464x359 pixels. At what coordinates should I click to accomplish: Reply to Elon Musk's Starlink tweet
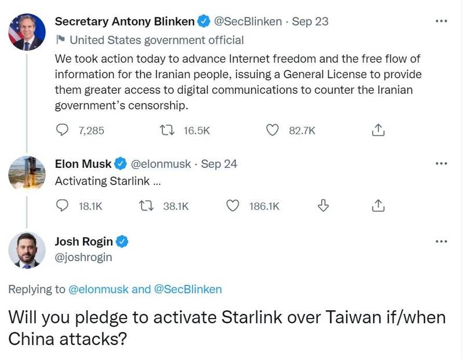62,206
